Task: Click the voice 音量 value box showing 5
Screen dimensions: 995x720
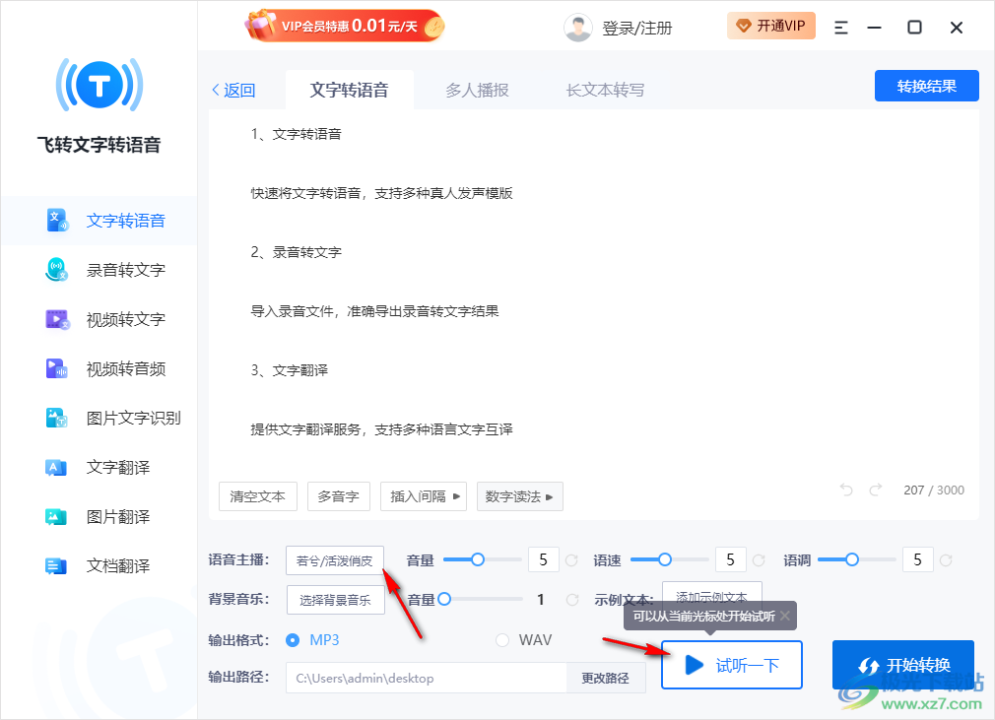Action: click(543, 559)
